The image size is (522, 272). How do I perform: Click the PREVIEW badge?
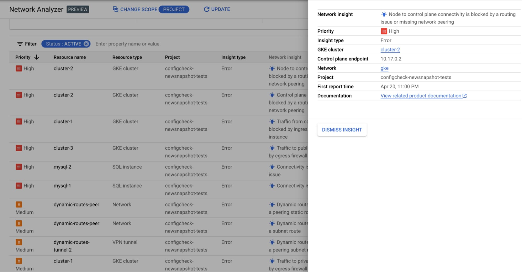pos(78,9)
